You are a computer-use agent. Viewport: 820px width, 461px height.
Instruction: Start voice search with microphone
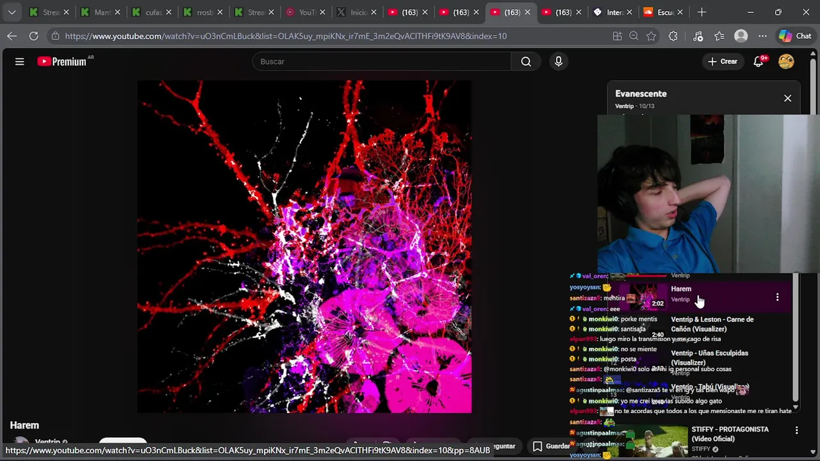tap(559, 61)
